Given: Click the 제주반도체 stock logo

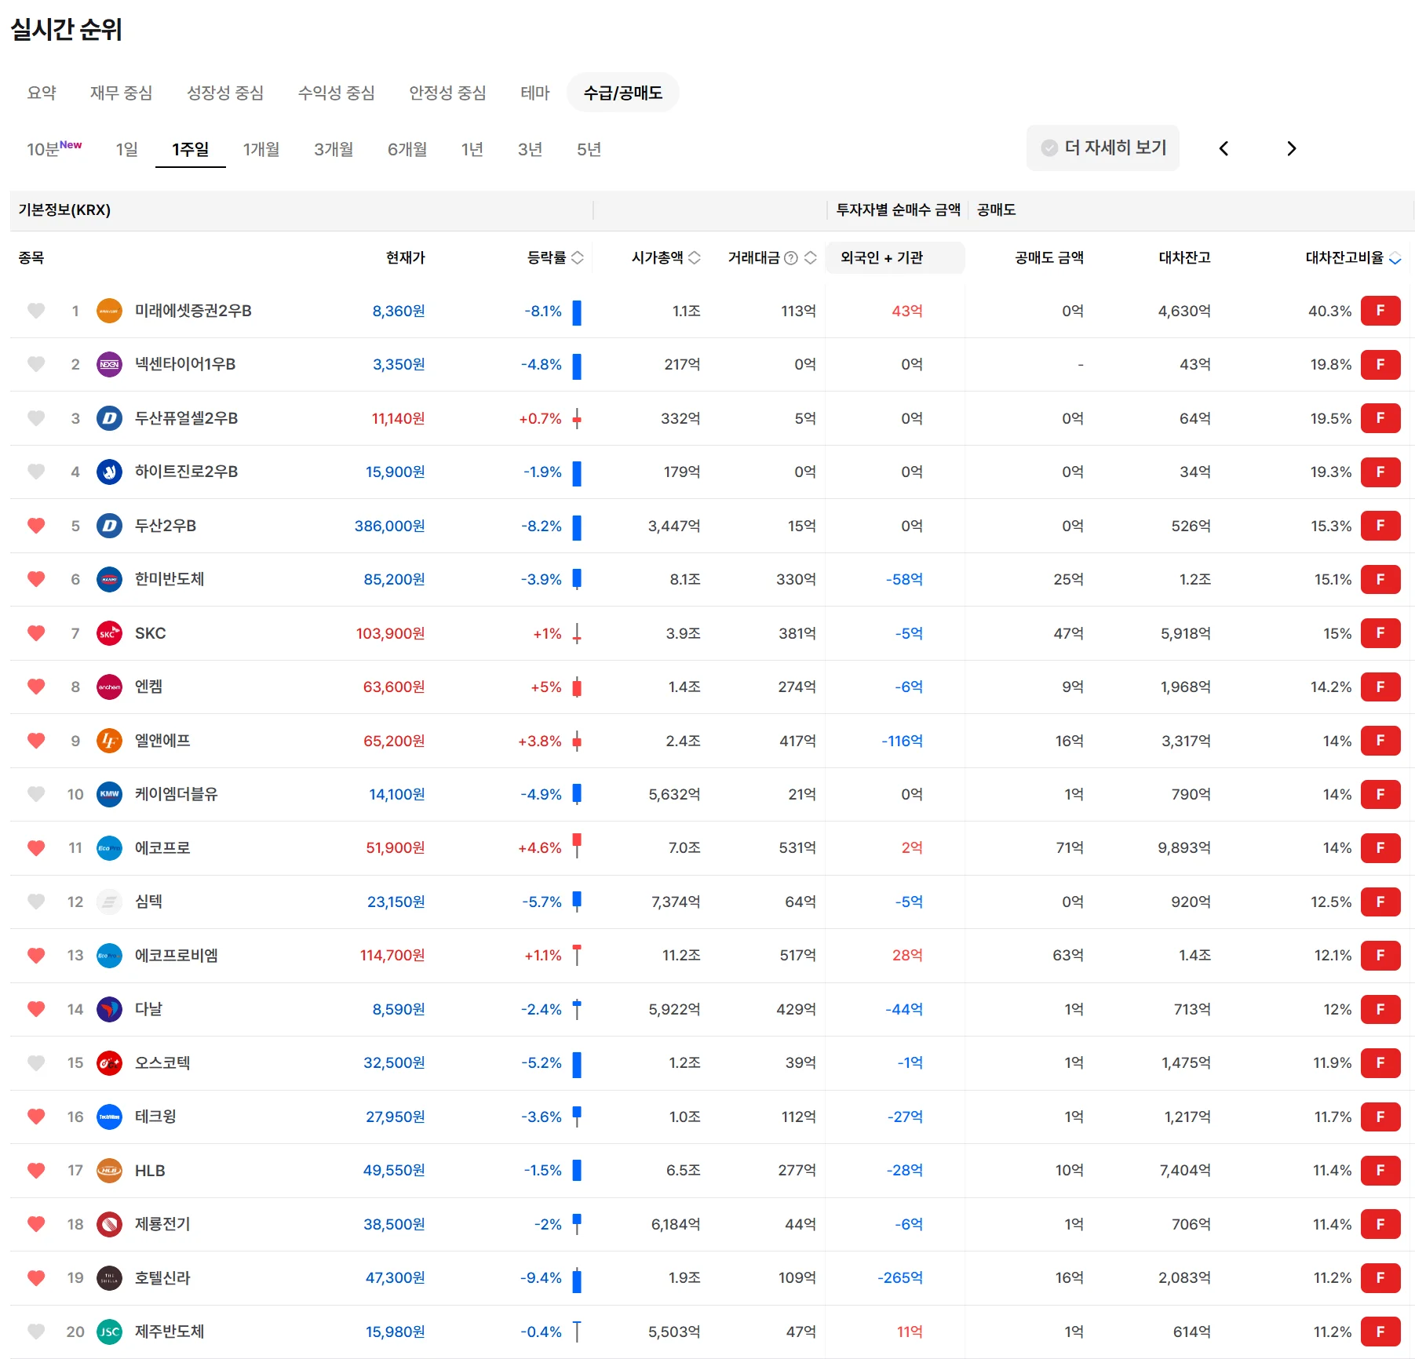Looking at the screenshot, I should (109, 1332).
